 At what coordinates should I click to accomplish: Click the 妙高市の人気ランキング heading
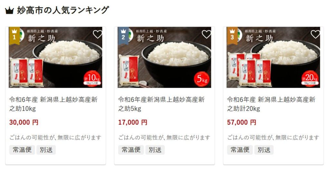[63, 10]
